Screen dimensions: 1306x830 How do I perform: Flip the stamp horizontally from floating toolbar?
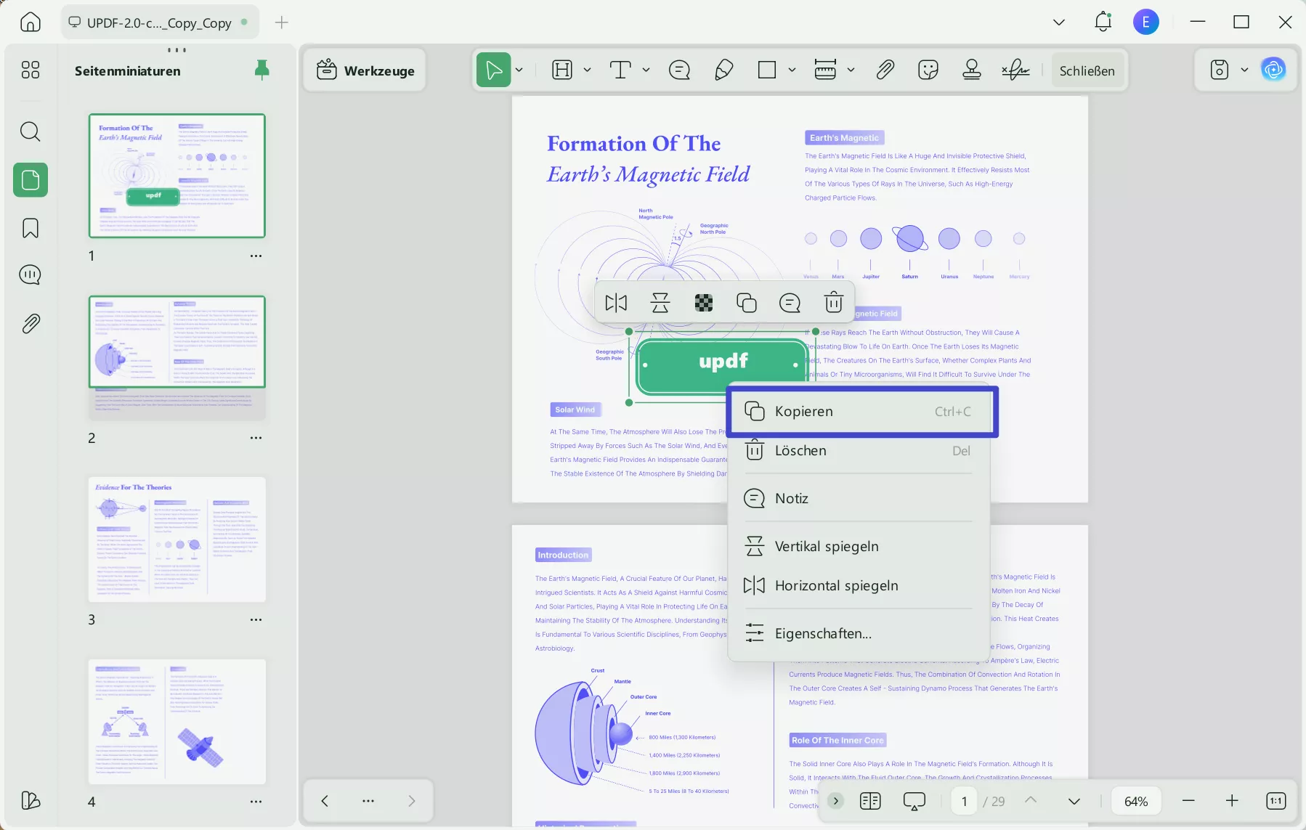[x=616, y=302]
